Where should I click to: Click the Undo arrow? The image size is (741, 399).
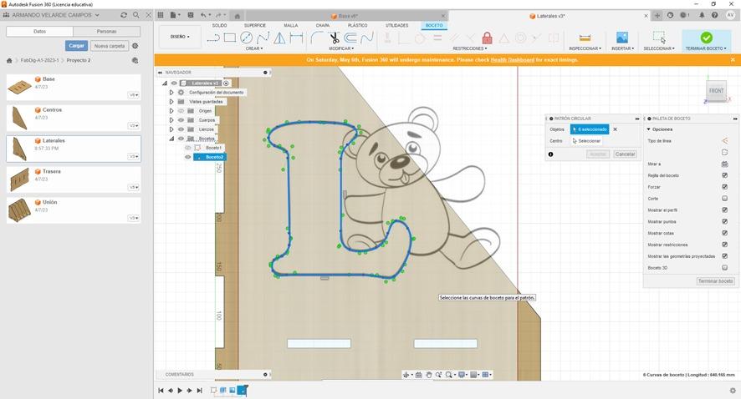click(x=203, y=15)
